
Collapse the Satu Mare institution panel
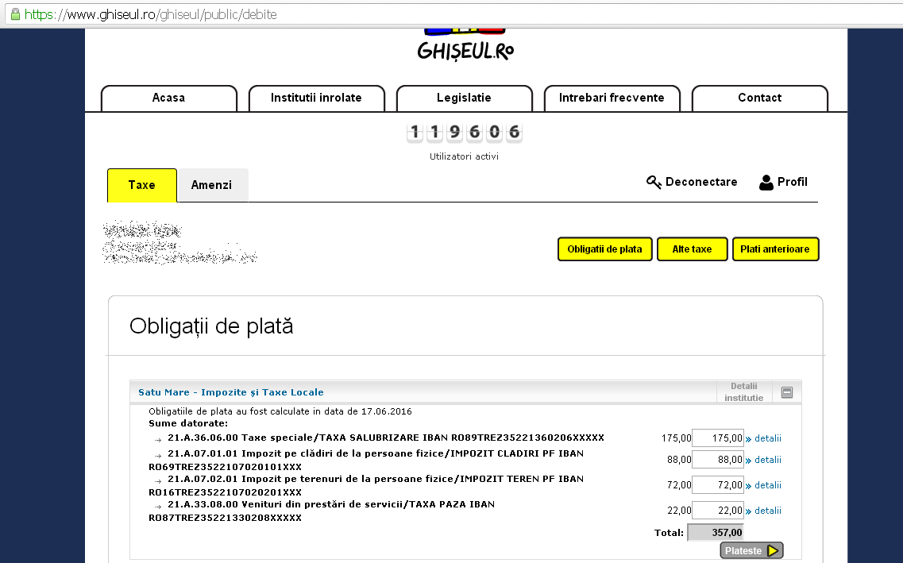787,392
